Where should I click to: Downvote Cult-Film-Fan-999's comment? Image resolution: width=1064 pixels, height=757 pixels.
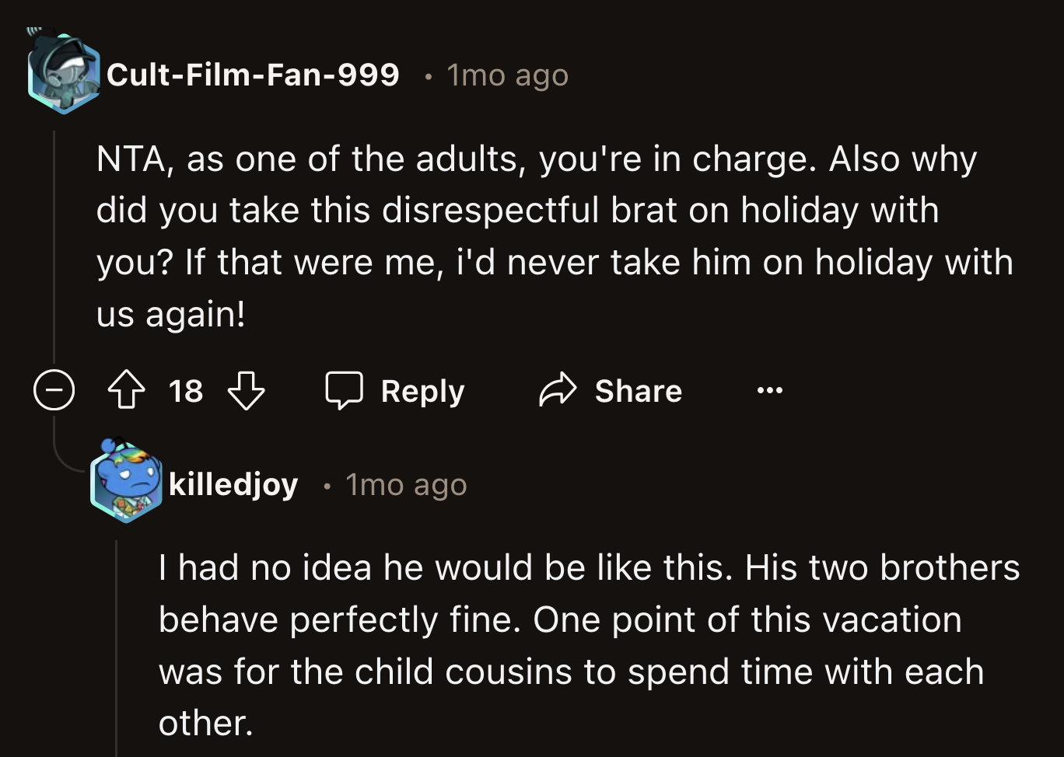pyautogui.click(x=247, y=391)
